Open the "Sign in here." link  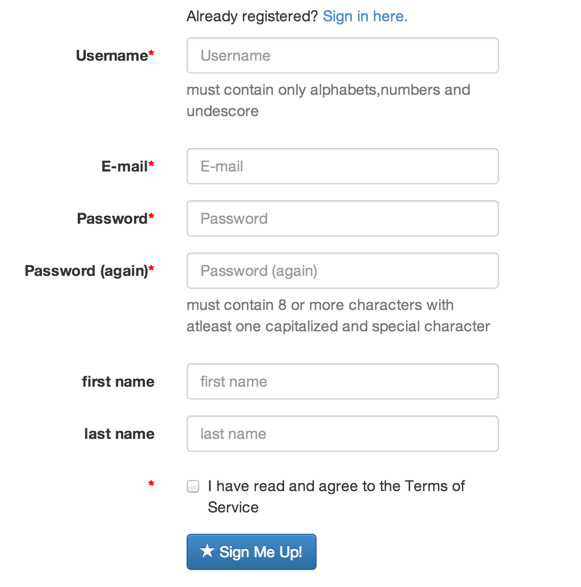pos(365,16)
